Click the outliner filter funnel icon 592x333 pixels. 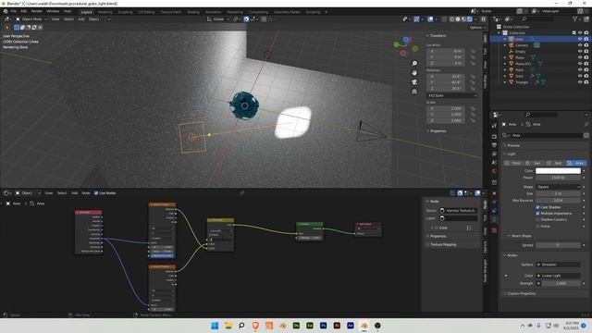[575, 18]
